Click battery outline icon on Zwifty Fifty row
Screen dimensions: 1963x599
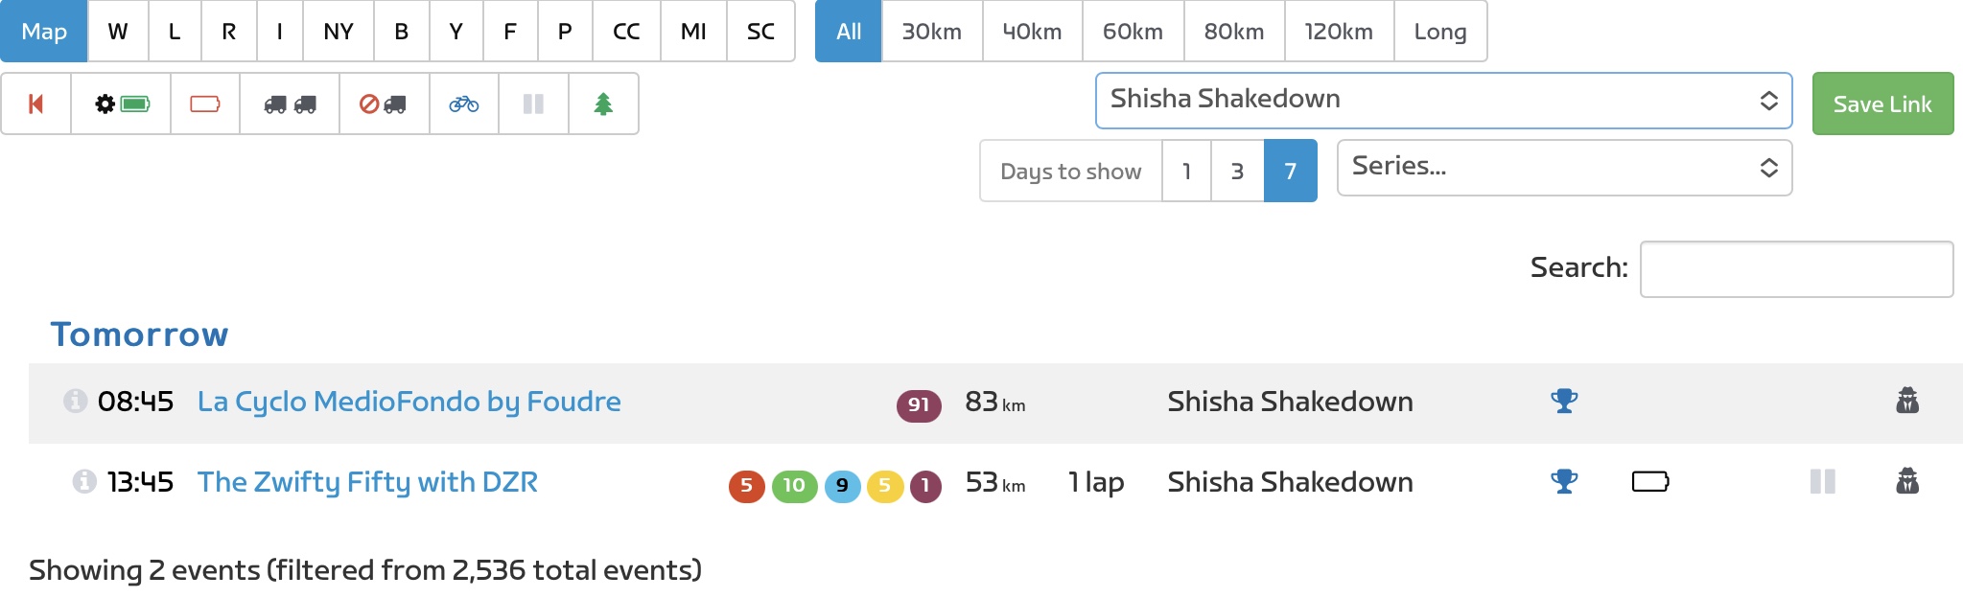coord(1650,481)
